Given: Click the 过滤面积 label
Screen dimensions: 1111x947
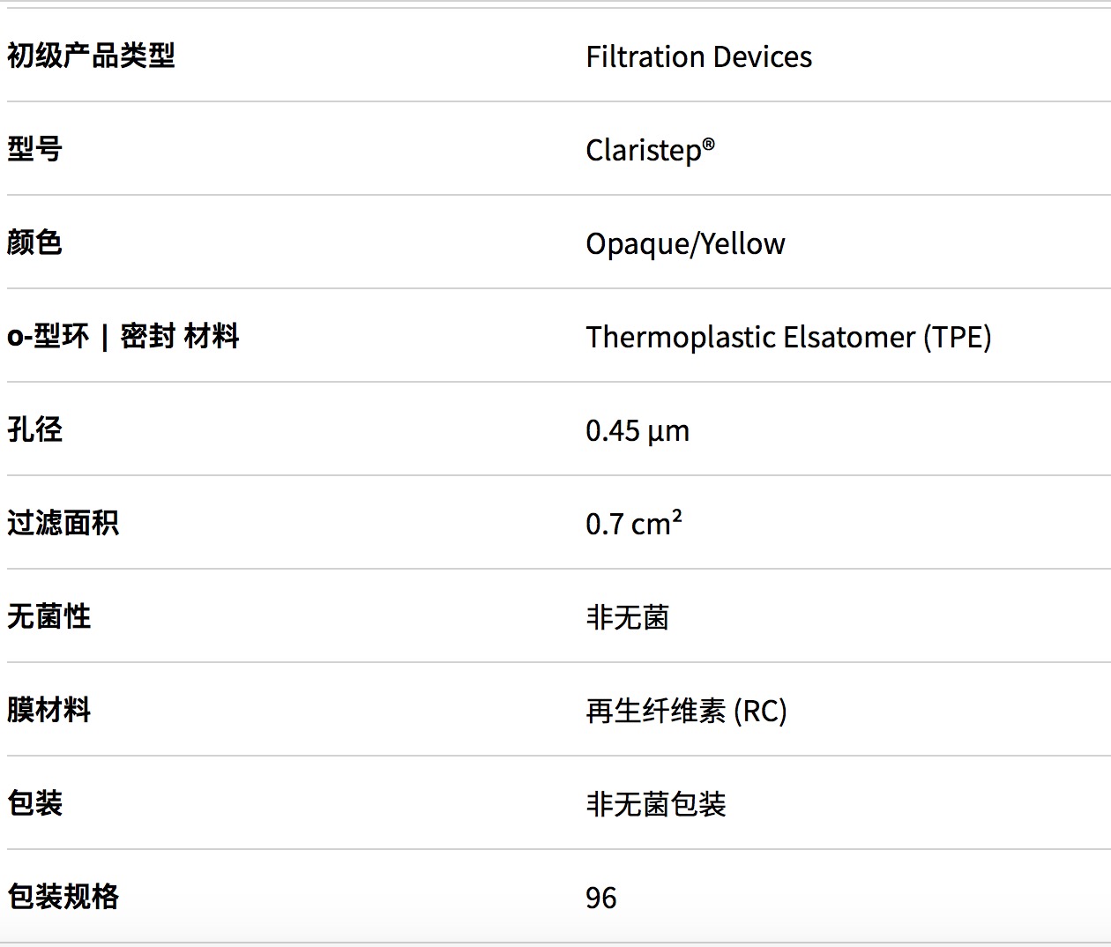Looking at the screenshot, I should click(x=63, y=523).
